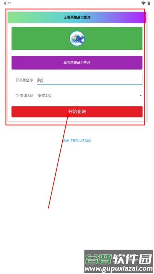Tap the 9:41 status bar clock
The height and width of the screenshot is (274, 154).
click(x=8, y=3)
